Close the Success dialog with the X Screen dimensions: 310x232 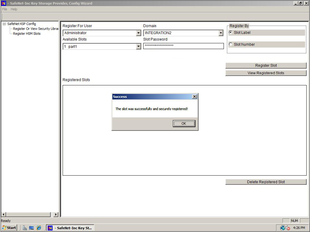point(194,97)
